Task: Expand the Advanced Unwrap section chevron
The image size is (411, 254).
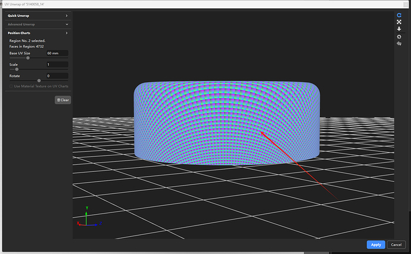Action: 67,24
